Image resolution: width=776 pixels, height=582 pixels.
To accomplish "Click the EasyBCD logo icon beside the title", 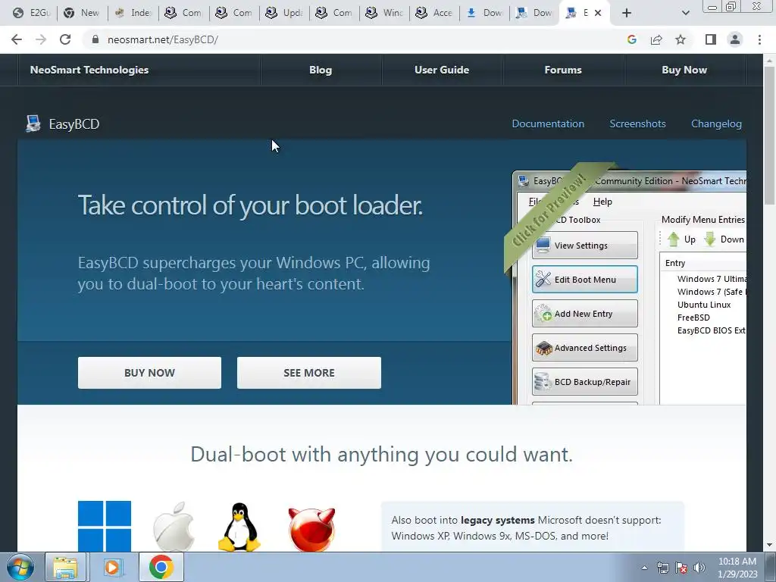I will 33,124.
